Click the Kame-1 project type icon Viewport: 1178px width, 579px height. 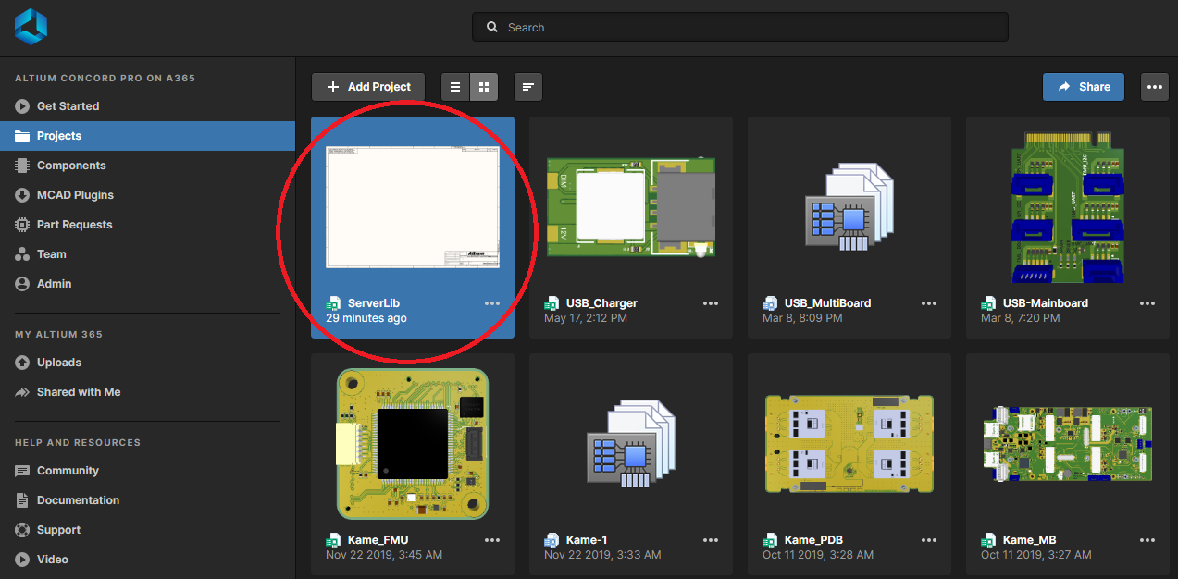coord(552,540)
